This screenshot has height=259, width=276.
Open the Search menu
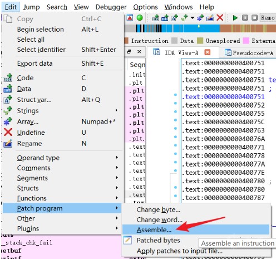click(x=57, y=7)
